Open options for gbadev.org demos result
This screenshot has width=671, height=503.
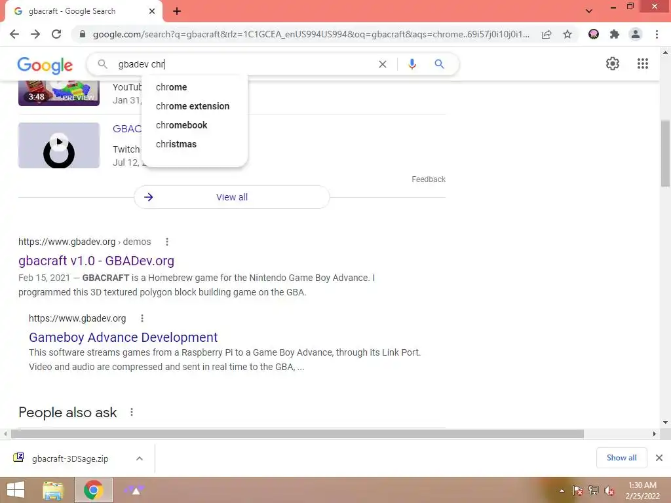pyautogui.click(x=167, y=242)
